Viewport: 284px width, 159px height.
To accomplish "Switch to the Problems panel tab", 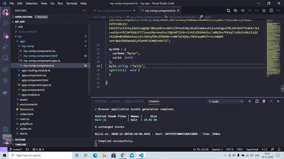I will point(101,102).
